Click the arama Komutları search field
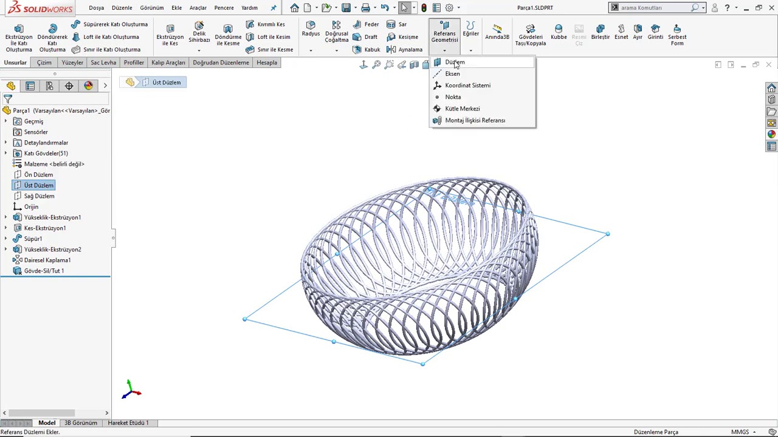Screen dimensions: 778x437 (x=655, y=8)
